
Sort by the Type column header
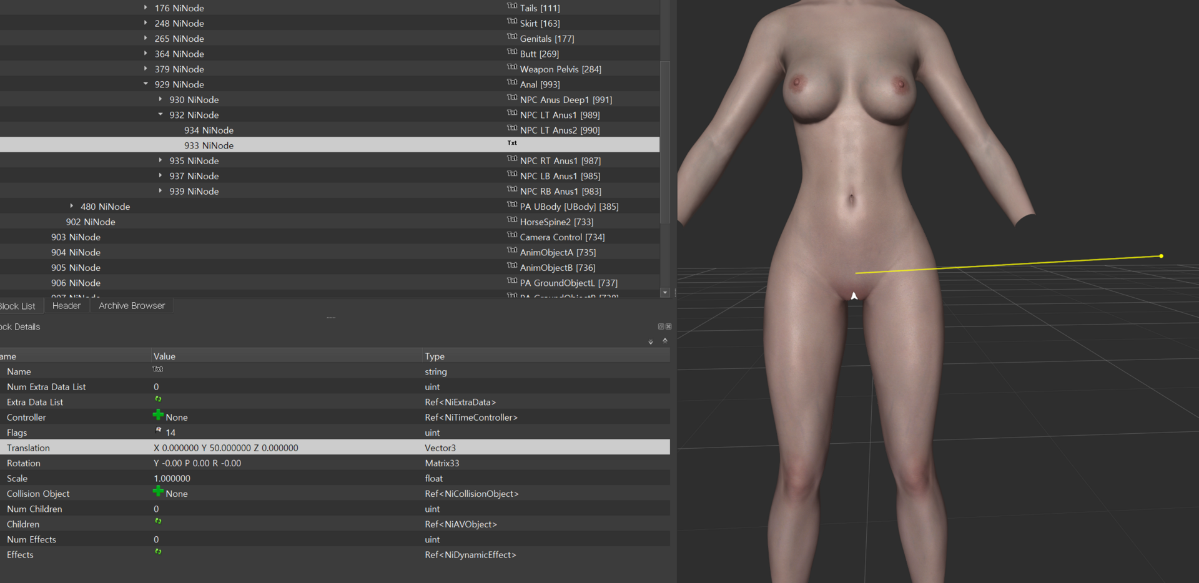(x=546, y=356)
